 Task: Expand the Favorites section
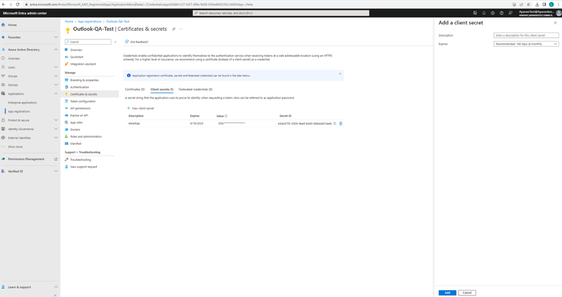tap(55, 37)
